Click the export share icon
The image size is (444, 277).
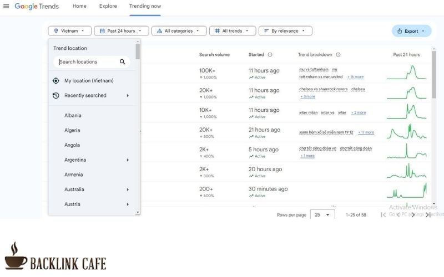click(400, 31)
